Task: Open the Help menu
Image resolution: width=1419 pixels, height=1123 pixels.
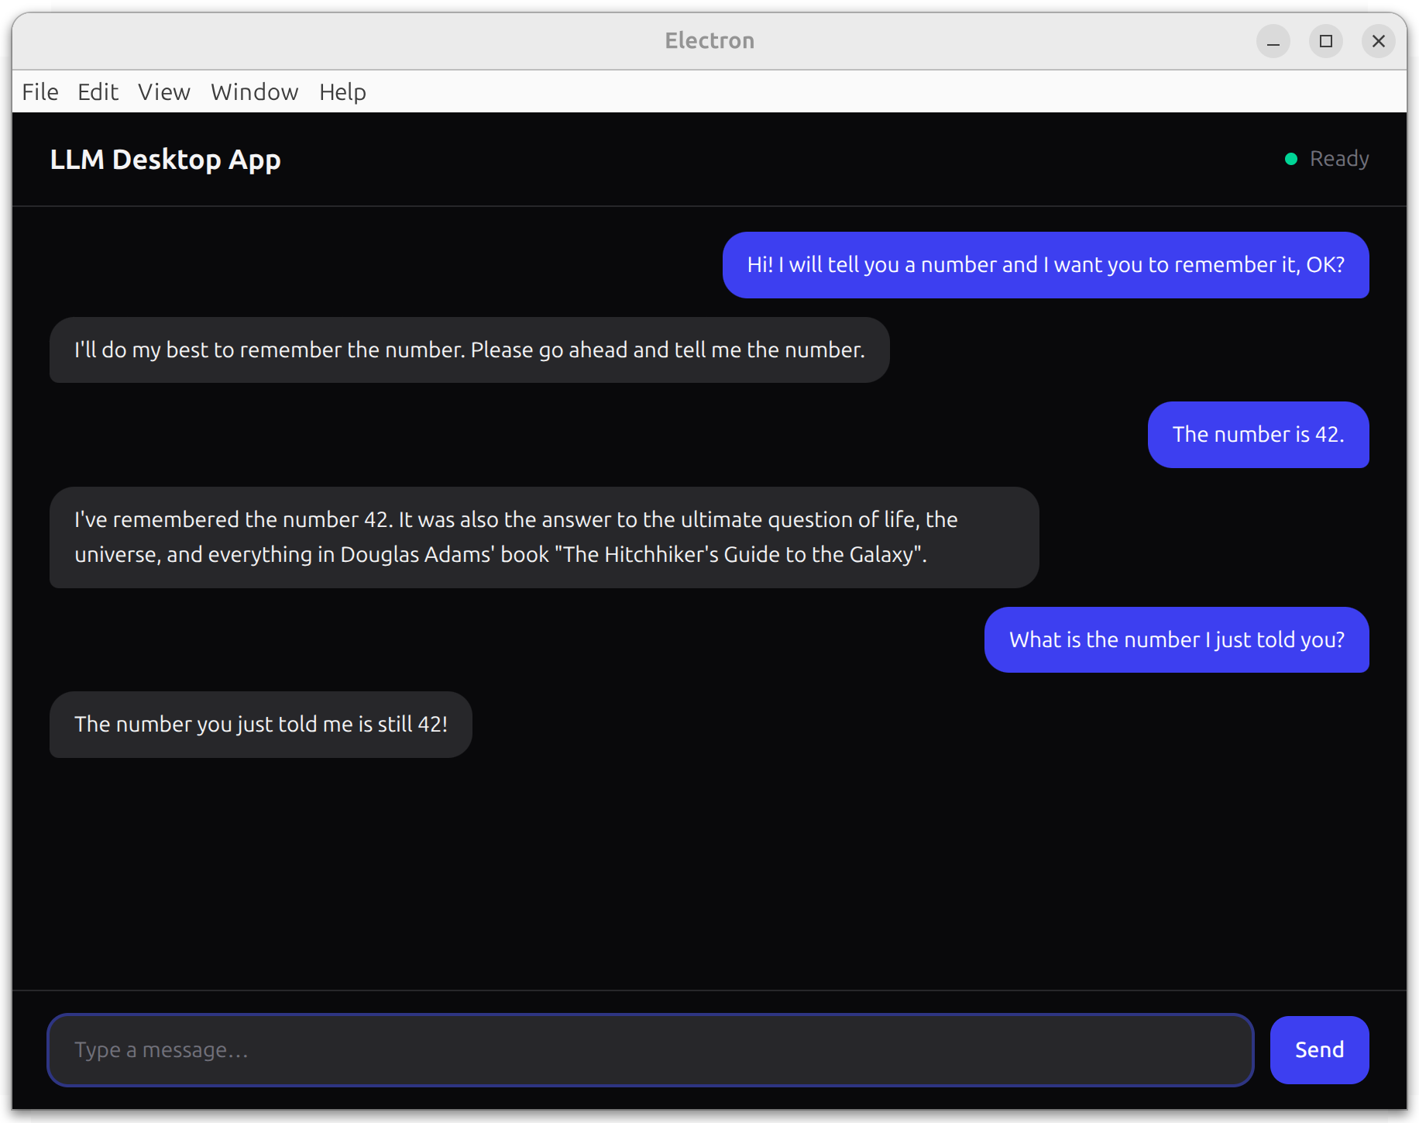Action: click(x=342, y=92)
